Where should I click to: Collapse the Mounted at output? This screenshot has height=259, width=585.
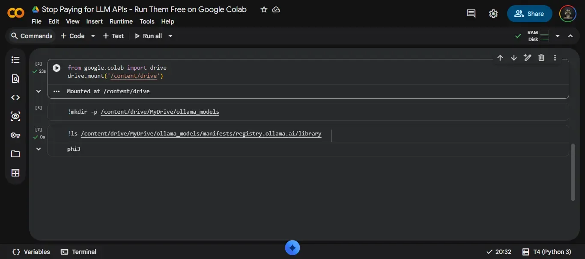[39, 91]
